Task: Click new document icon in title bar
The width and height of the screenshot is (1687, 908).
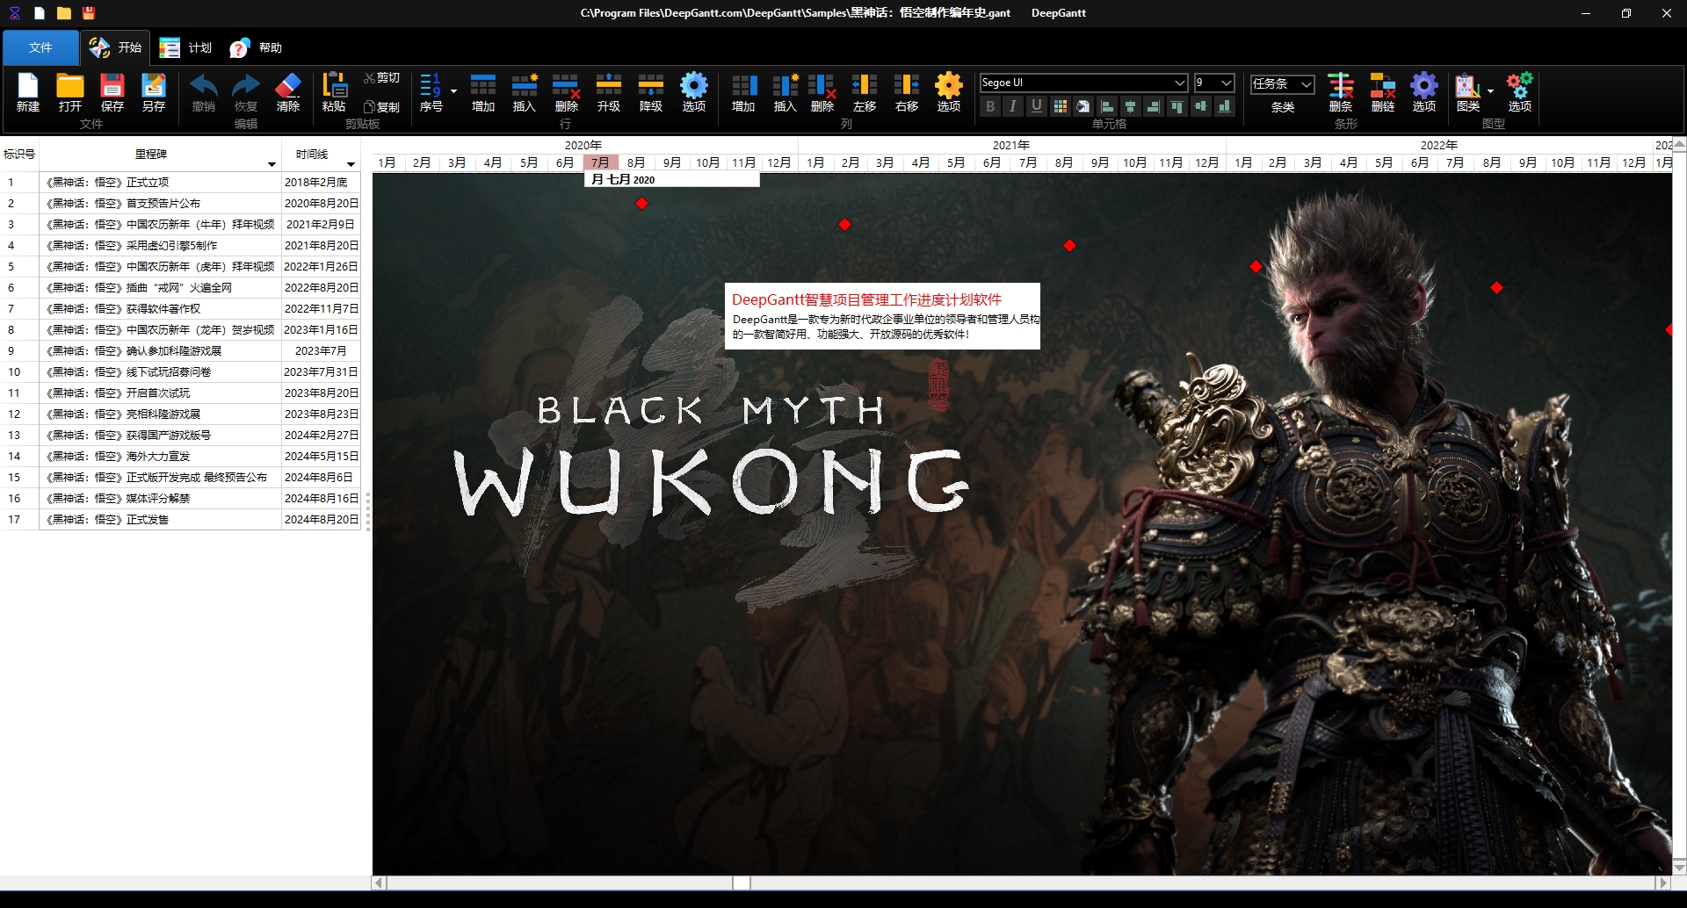Action: (x=40, y=13)
